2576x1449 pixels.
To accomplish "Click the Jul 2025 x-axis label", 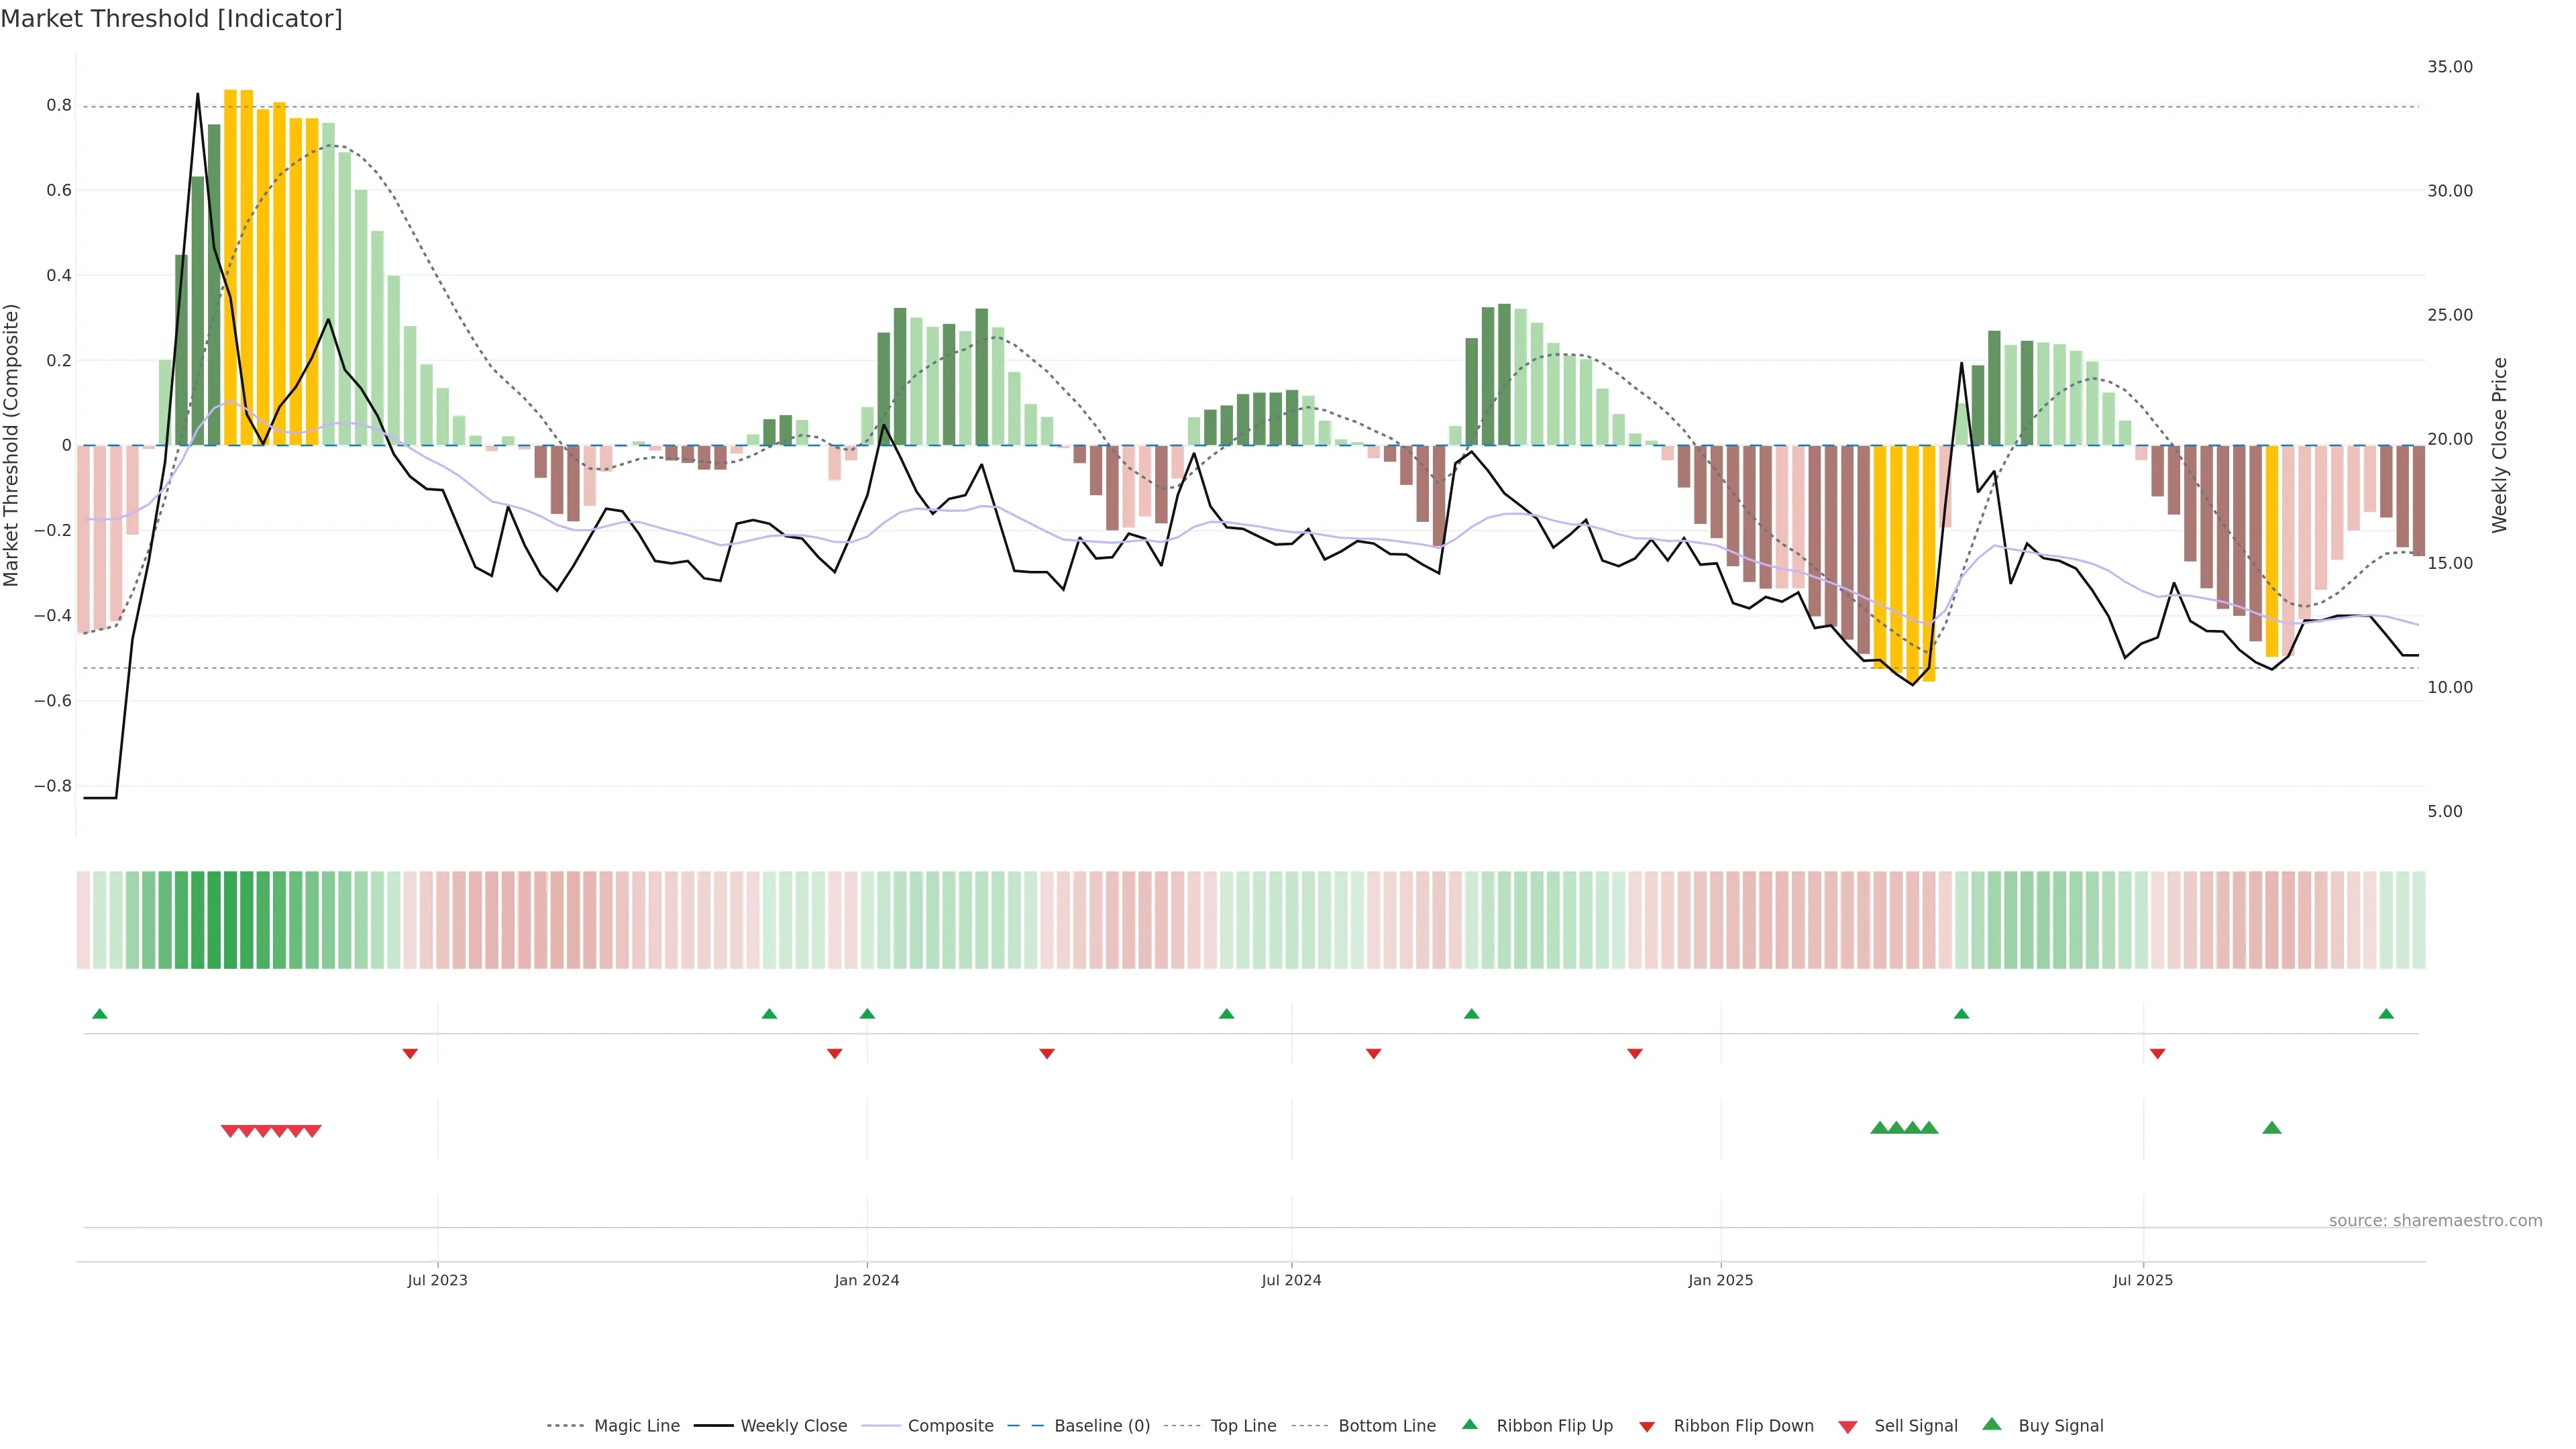I will click(x=2143, y=1280).
